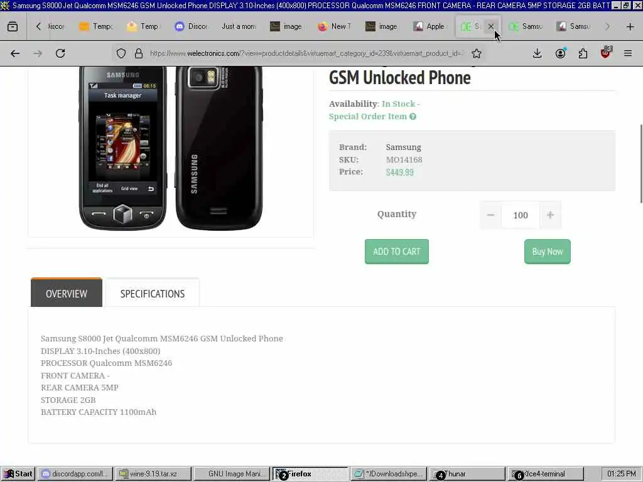Click the Special Order Item help icon
This screenshot has width=643, height=482.
pyautogui.click(x=413, y=116)
